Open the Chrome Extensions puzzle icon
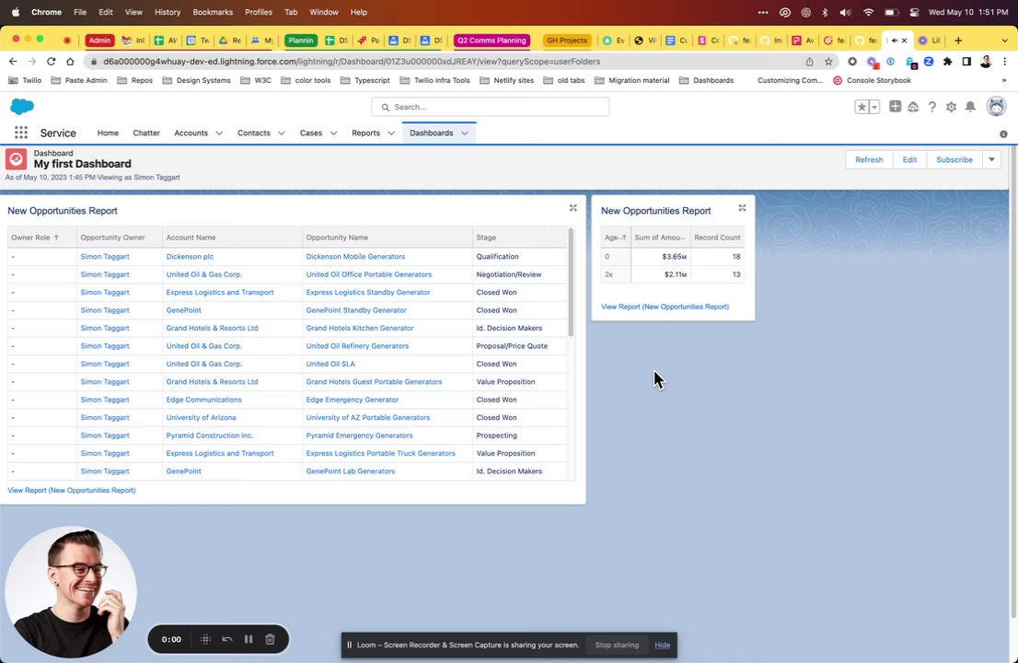 [x=948, y=61]
